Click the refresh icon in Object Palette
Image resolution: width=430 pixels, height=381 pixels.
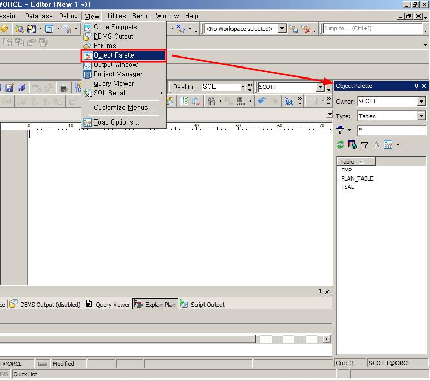click(341, 145)
